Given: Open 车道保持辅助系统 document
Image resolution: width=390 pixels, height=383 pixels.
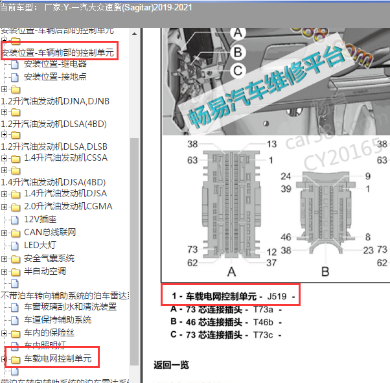Looking at the screenshot, I should (58, 319).
